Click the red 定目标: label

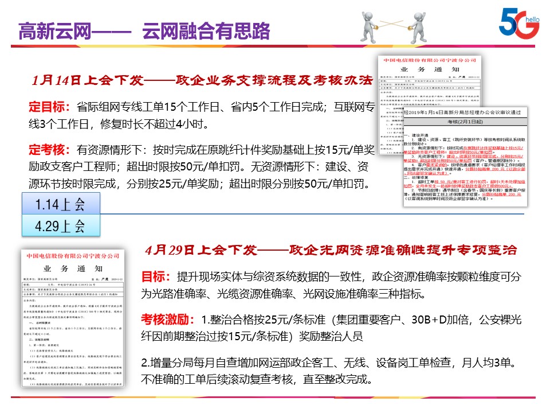(49, 107)
